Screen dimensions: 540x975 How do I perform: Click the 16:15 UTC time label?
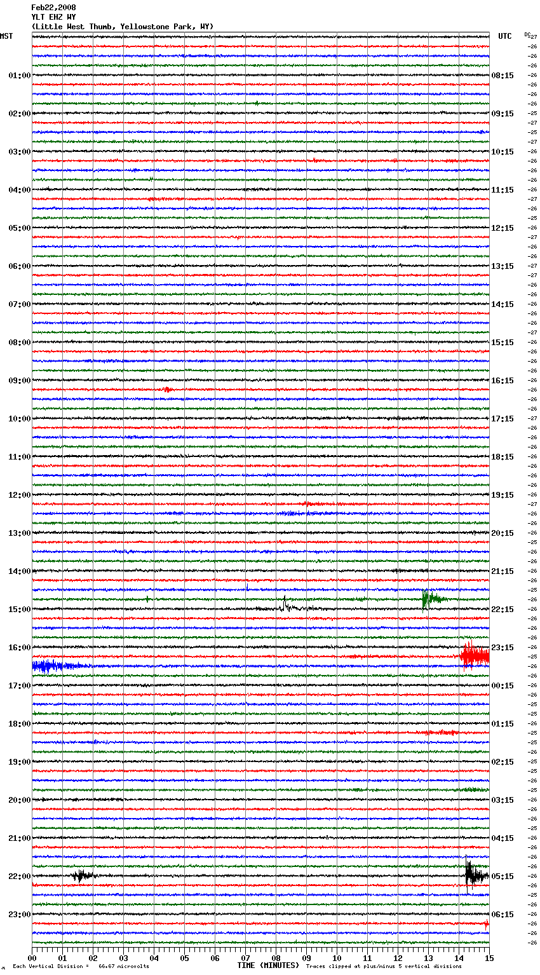(503, 381)
